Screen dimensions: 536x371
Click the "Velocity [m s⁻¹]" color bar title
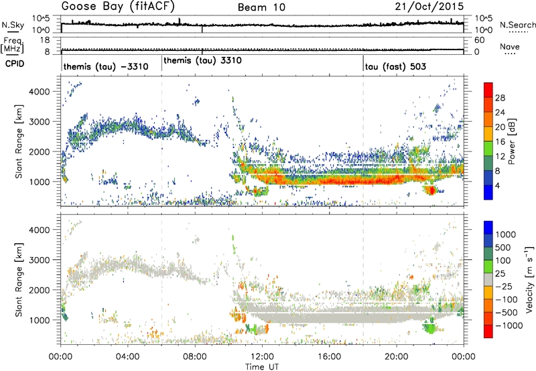point(529,279)
